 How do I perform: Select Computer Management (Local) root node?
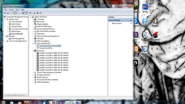[17, 17]
